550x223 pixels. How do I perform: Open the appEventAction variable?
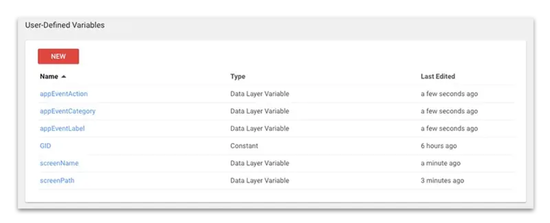64,94
